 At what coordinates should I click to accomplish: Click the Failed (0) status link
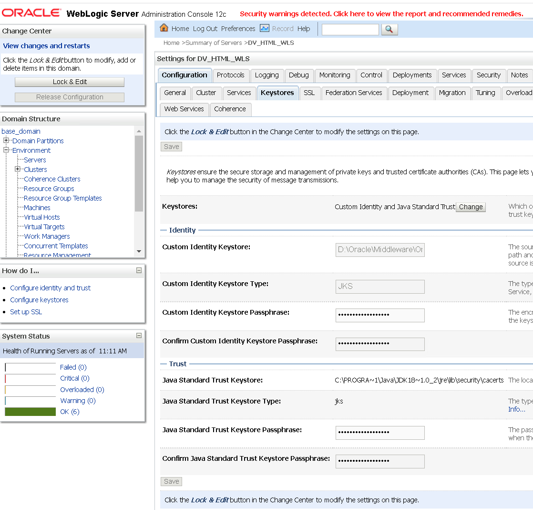(73, 367)
